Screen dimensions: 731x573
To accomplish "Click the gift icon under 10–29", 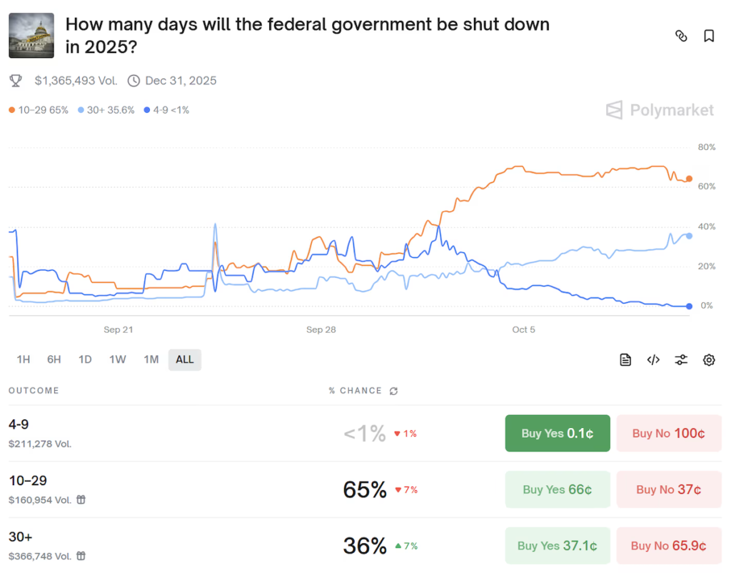I will [x=81, y=499].
